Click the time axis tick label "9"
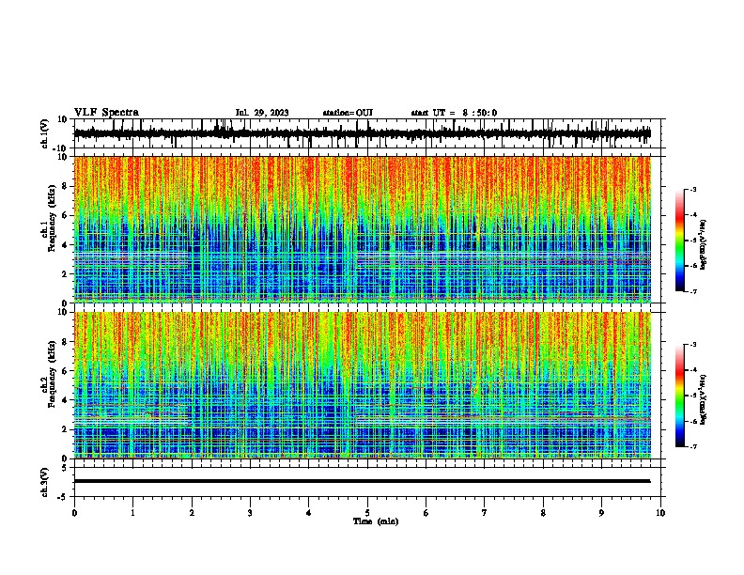The height and width of the screenshot is (575, 744). [601, 513]
